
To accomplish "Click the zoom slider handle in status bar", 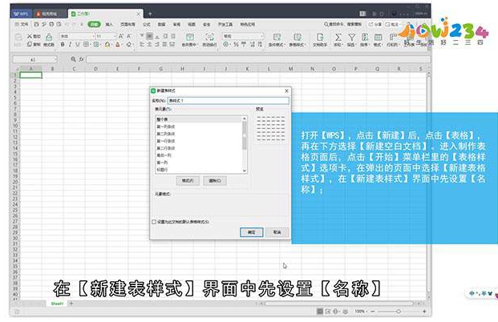I will pos(399,312).
